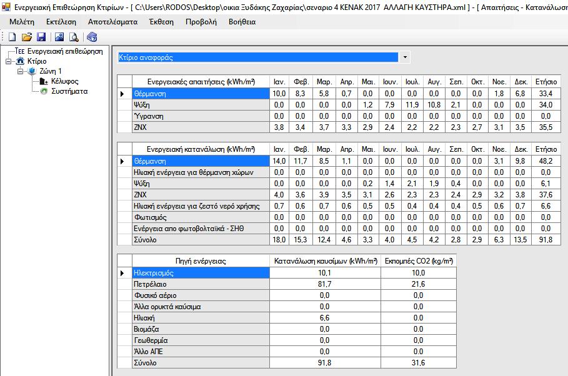
Task: Create a new study with the blank page icon
Action: [x=12, y=37]
